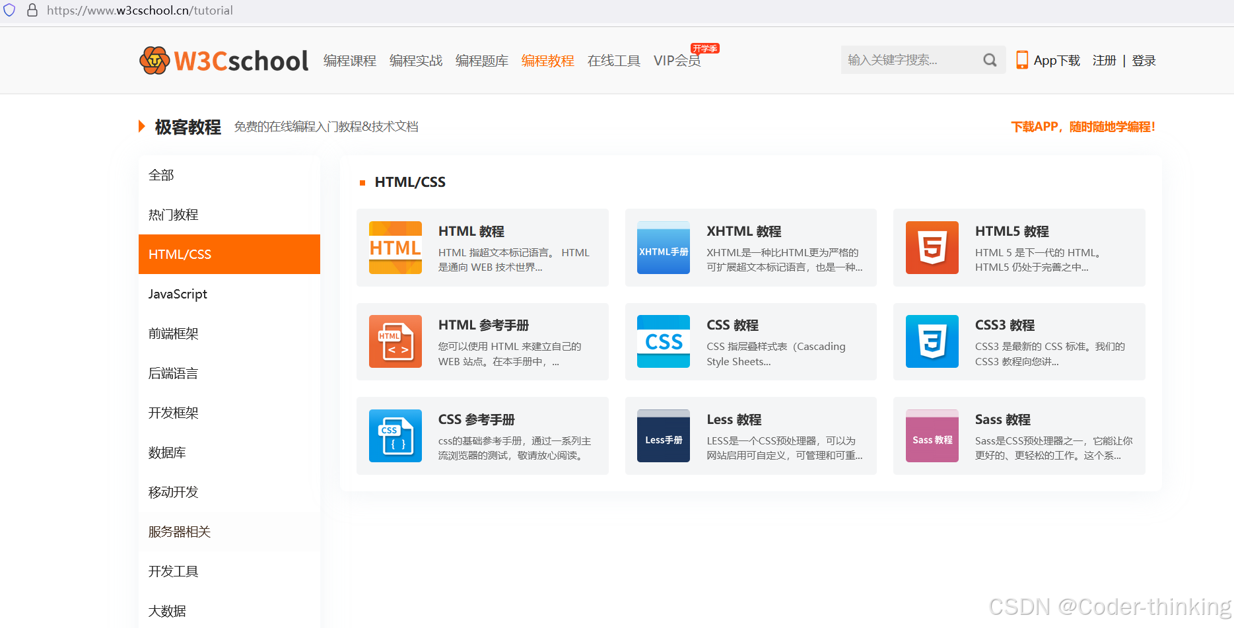
Task: Open the HTML 教程 orange icon
Action: (395, 248)
